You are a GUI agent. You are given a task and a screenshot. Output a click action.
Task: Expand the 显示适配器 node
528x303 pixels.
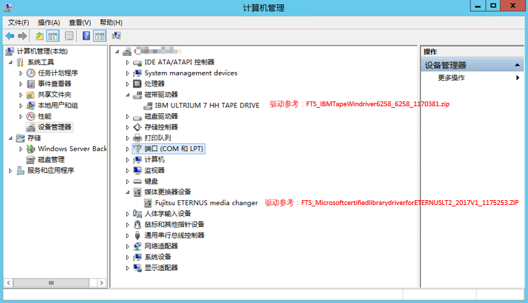coord(128,268)
